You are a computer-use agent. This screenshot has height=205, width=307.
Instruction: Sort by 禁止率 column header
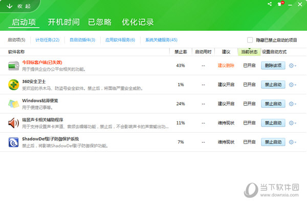[x=181, y=52]
